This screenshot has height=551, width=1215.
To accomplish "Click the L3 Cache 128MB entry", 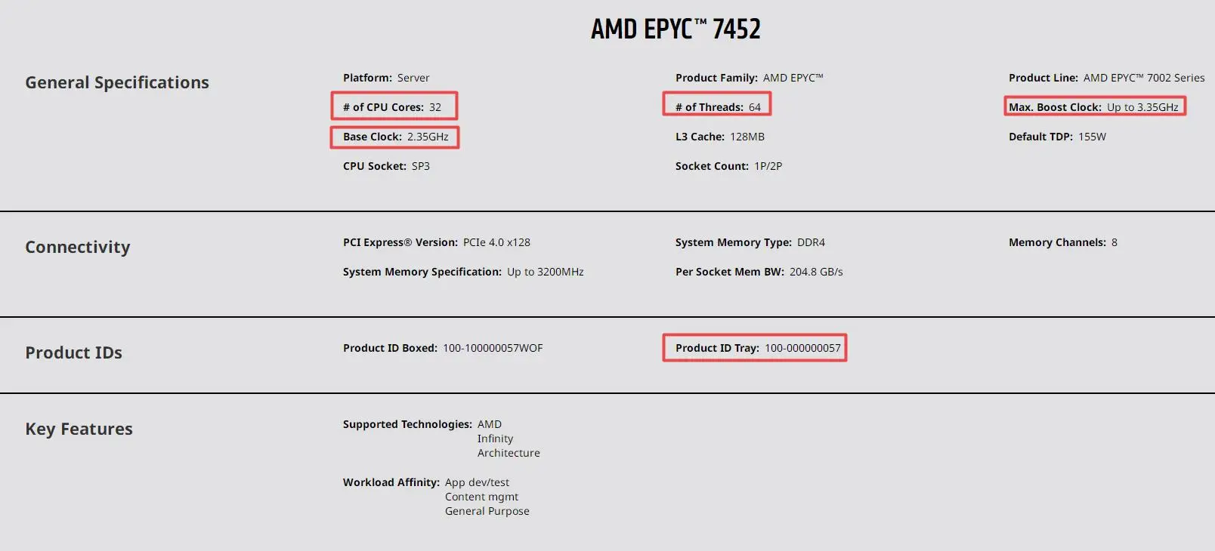I will [719, 137].
